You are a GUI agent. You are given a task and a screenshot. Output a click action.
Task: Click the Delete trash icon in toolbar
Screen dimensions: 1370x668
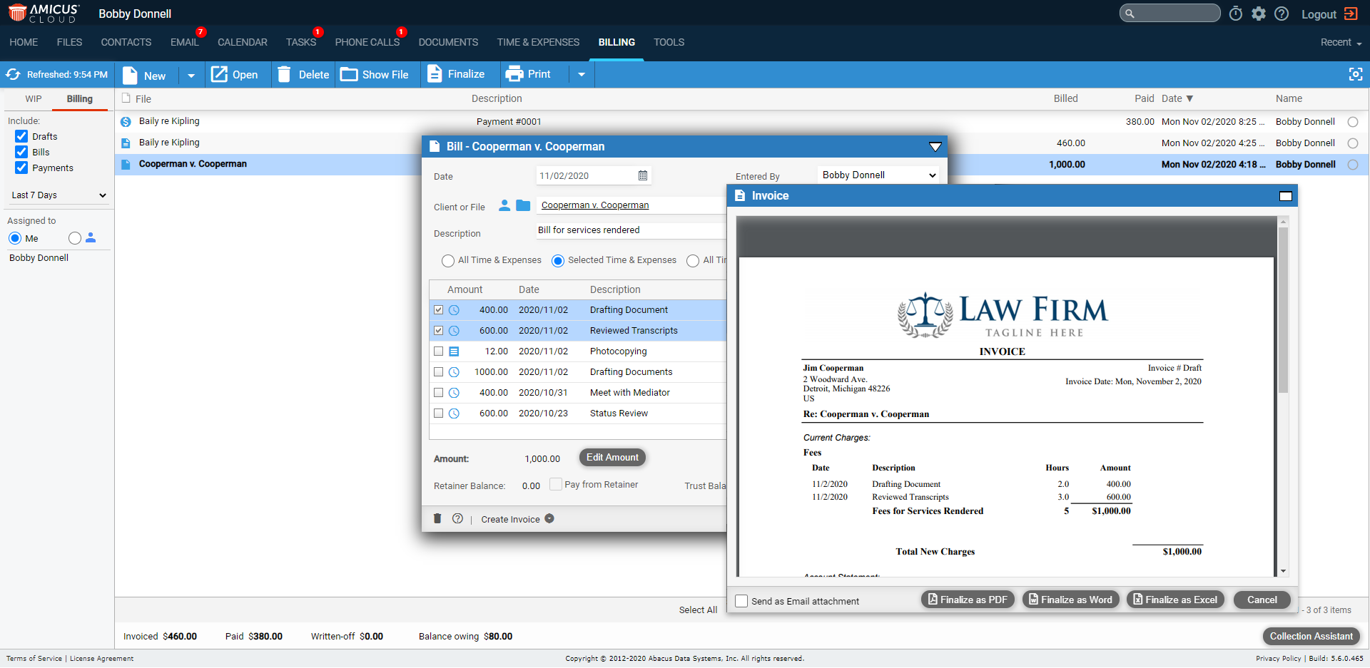pos(284,74)
